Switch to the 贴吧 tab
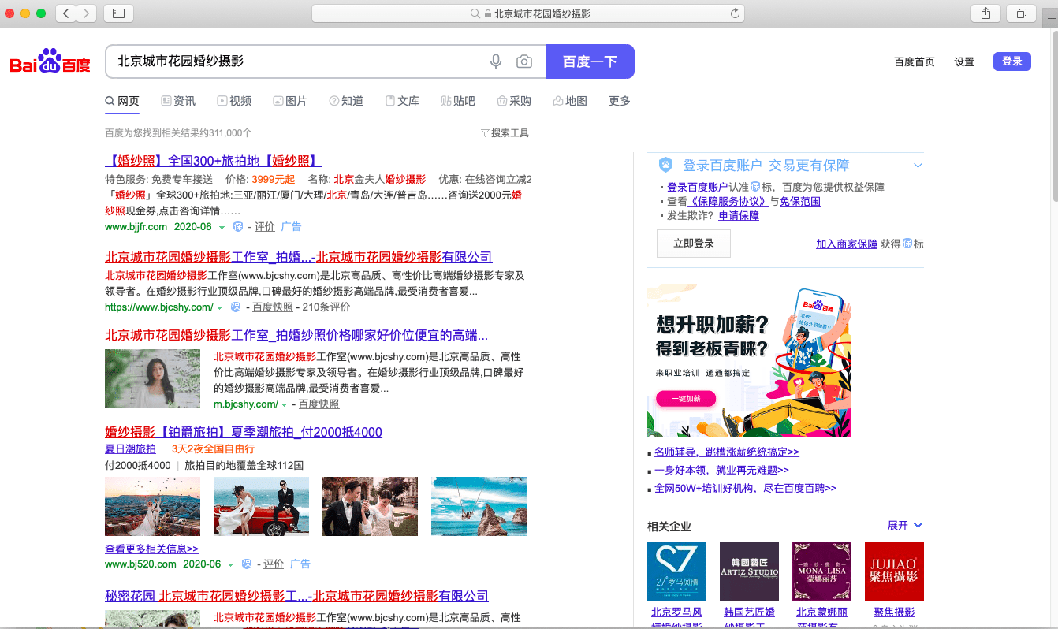 click(x=458, y=101)
